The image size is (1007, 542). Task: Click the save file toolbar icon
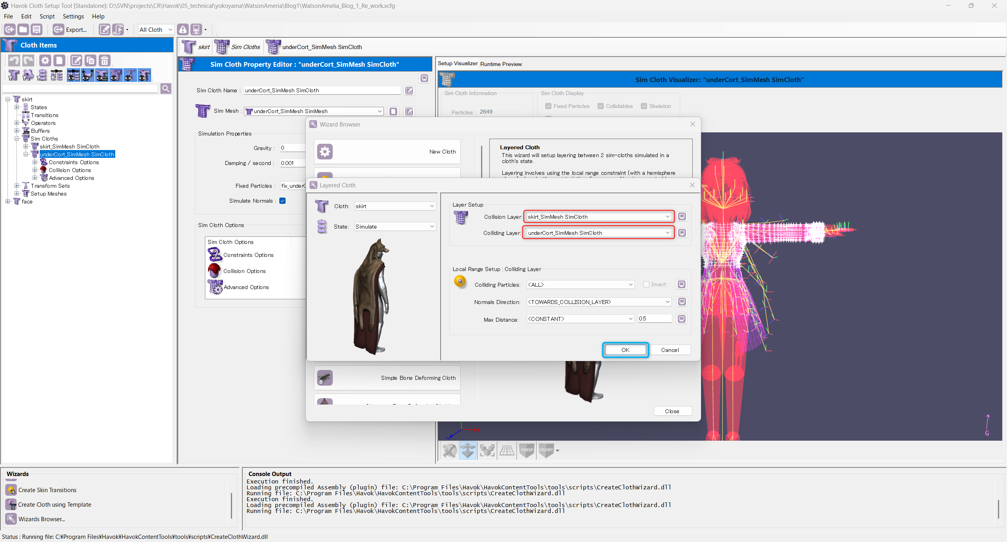[x=37, y=29]
